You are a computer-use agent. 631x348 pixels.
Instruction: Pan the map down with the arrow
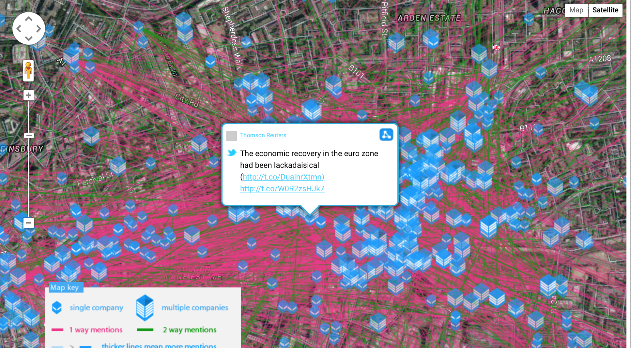[29, 38]
